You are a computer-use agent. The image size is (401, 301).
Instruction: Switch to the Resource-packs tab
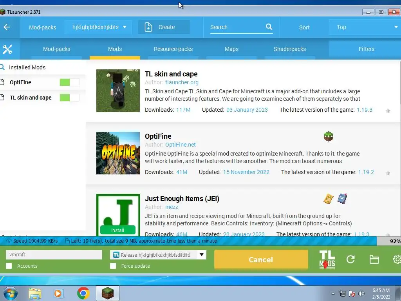point(173,49)
